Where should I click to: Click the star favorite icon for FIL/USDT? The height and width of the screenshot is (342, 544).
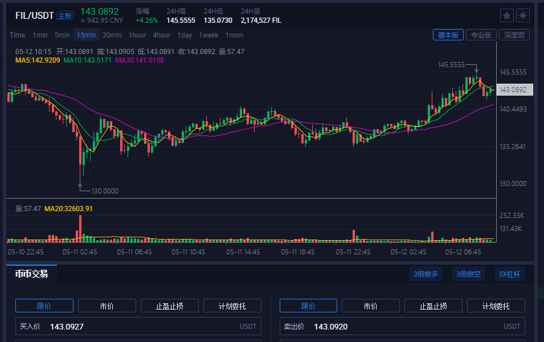pos(506,15)
